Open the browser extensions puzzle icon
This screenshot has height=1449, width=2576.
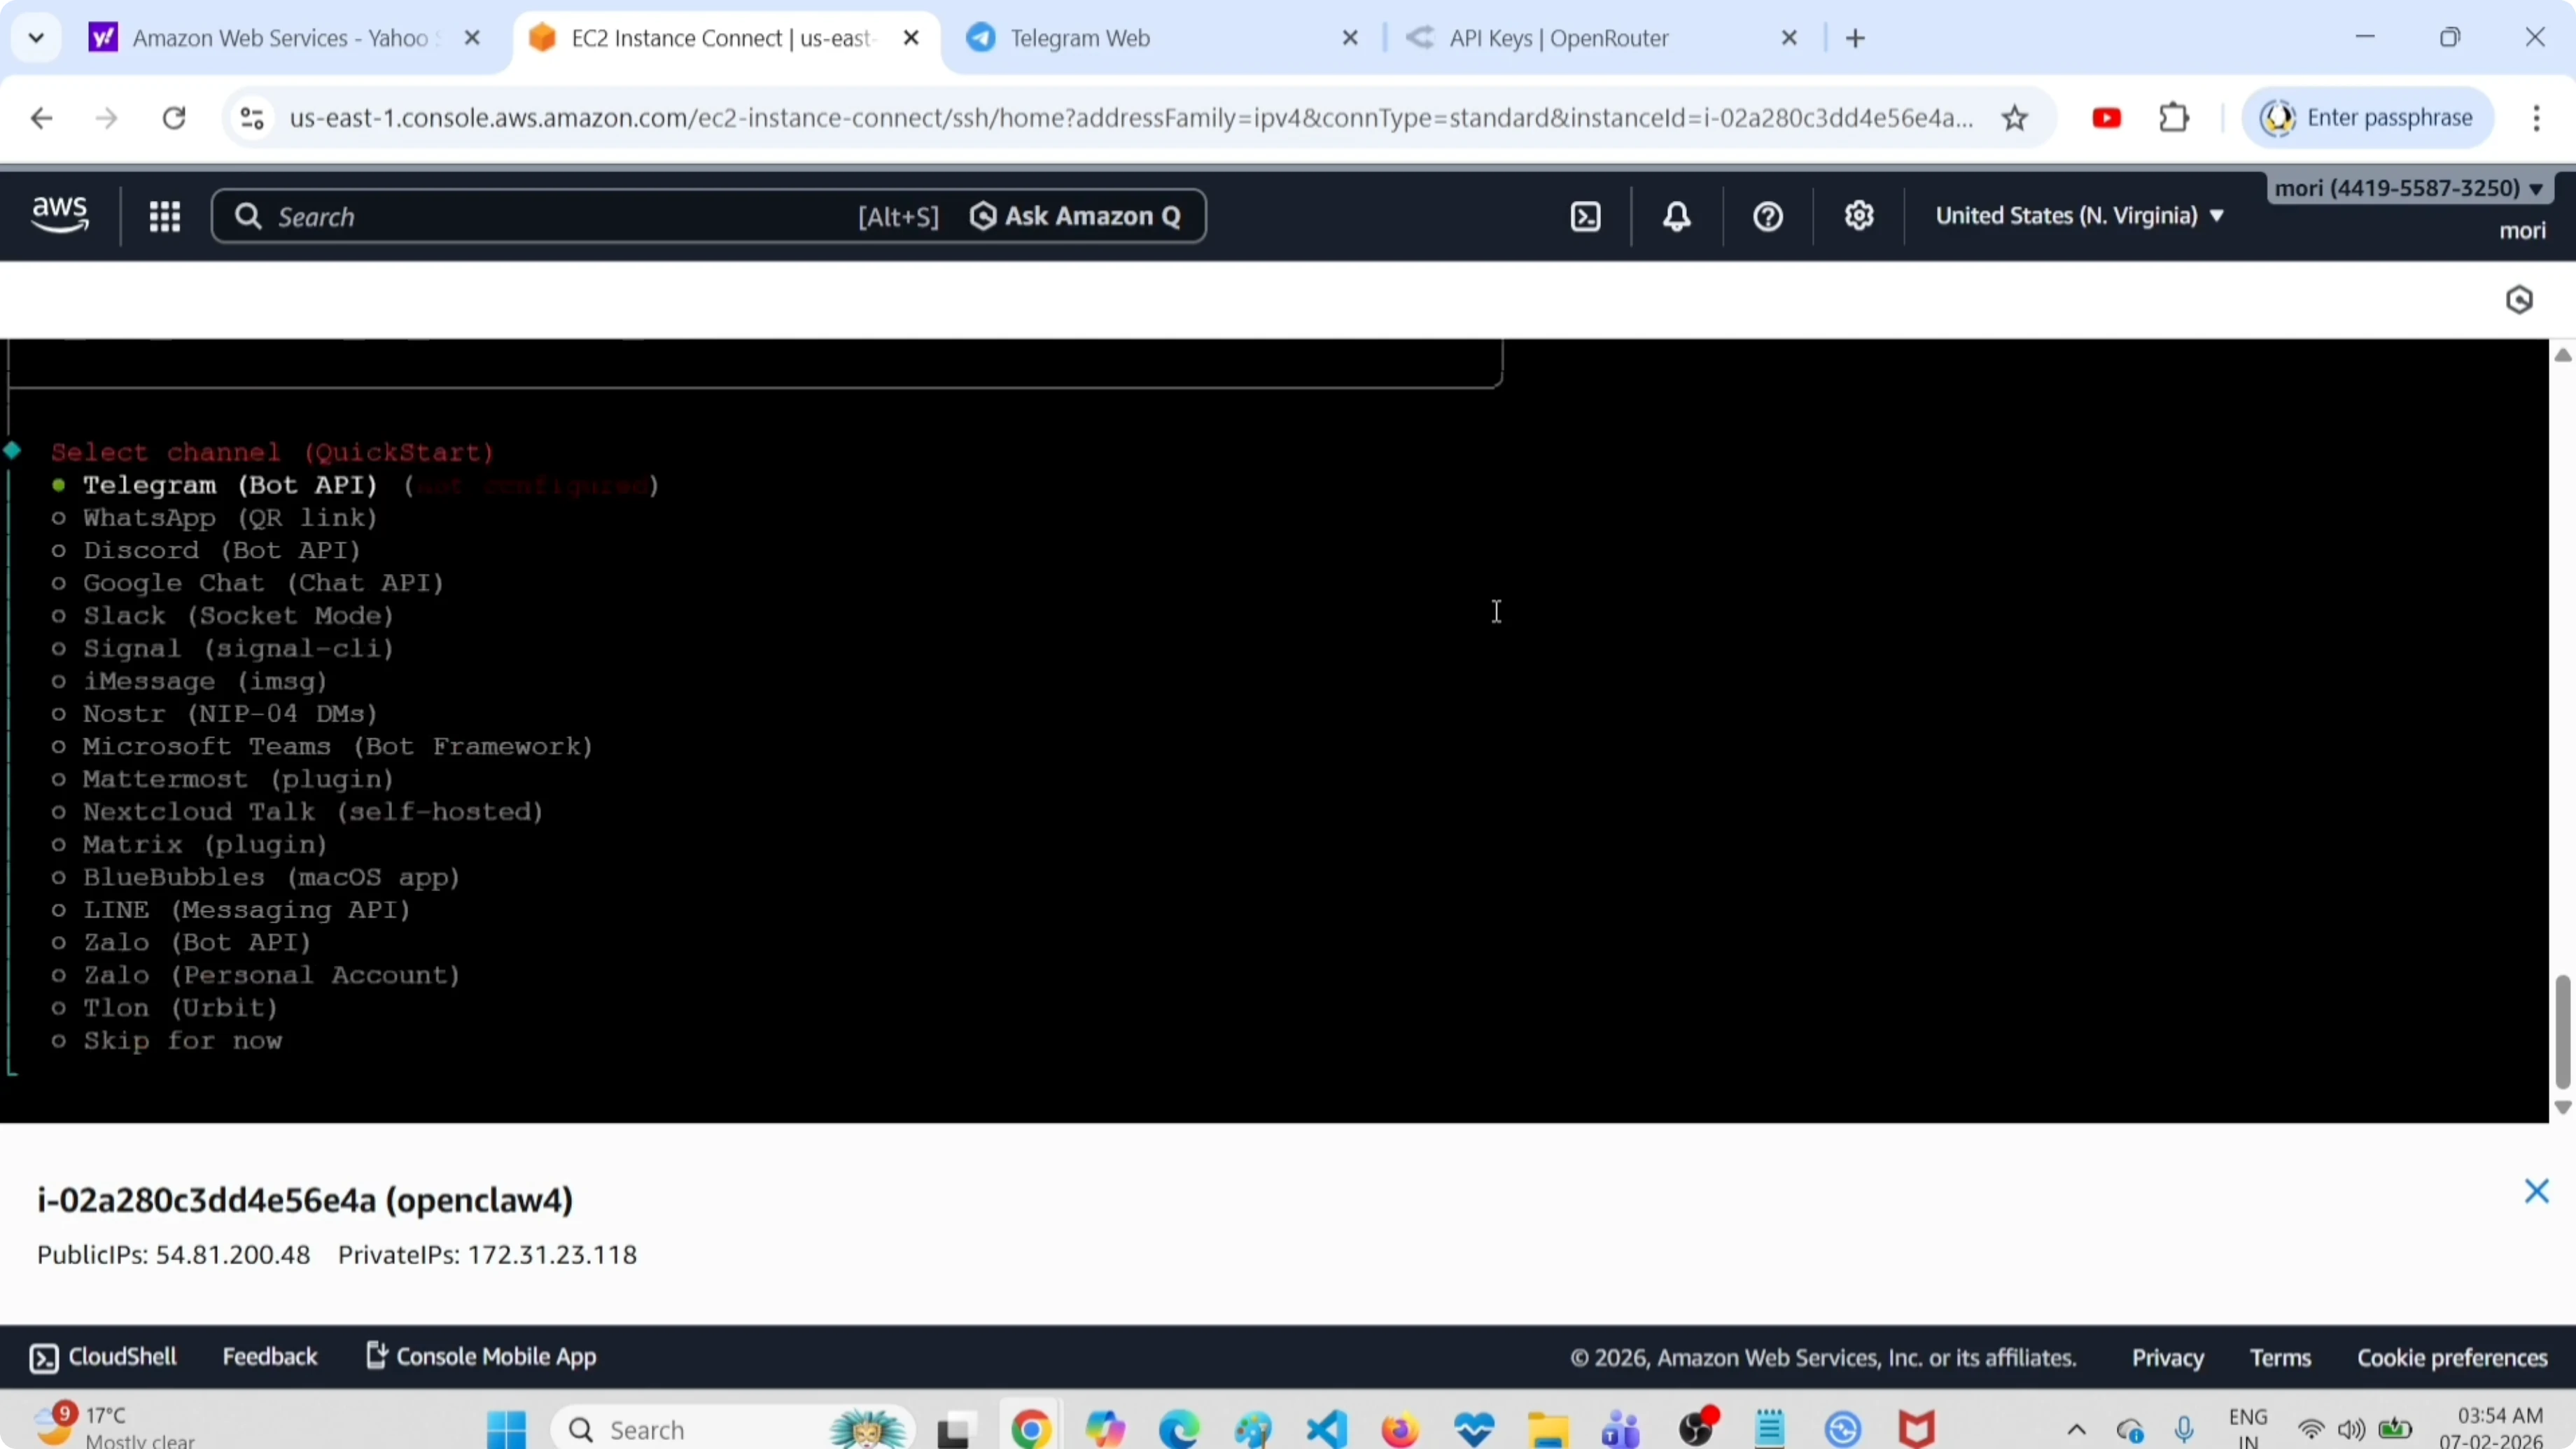[x=2174, y=118]
